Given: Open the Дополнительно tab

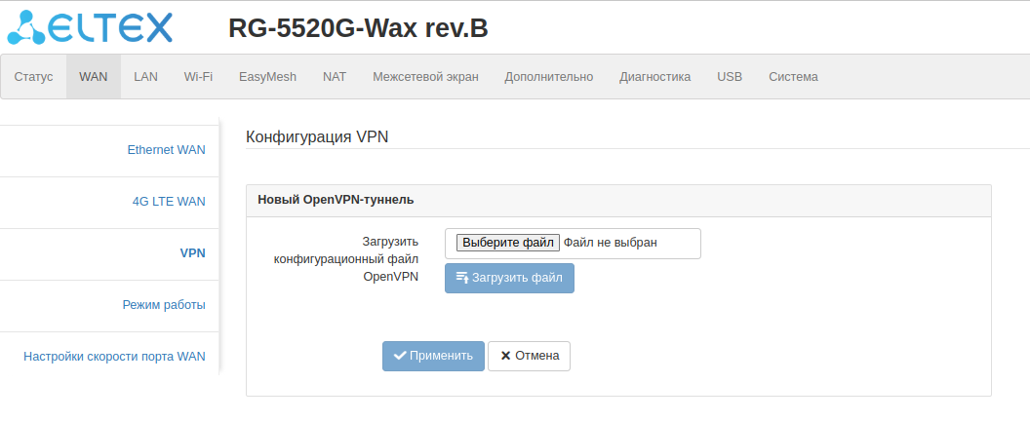Looking at the screenshot, I should coord(548,77).
